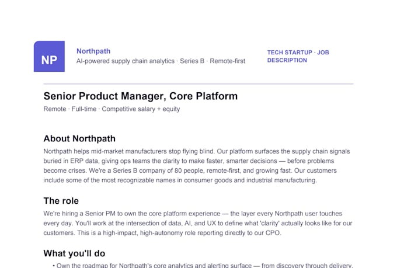Click the line starting 'buried in ERP data'
The height and width of the screenshot is (268, 397).
(189, 161)
